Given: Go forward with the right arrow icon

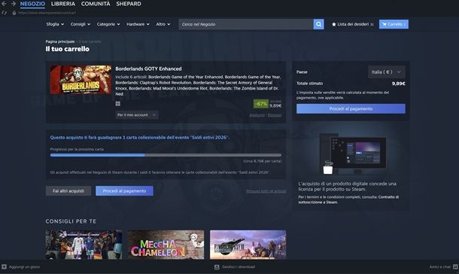Looking at the screenshot, I should [x=14, y=4].
